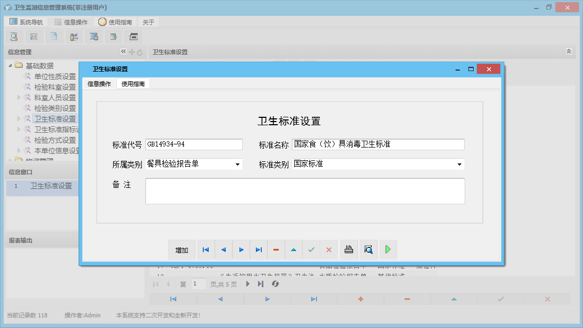
Task: Click the red minus delete record icon
Action: 276,249
